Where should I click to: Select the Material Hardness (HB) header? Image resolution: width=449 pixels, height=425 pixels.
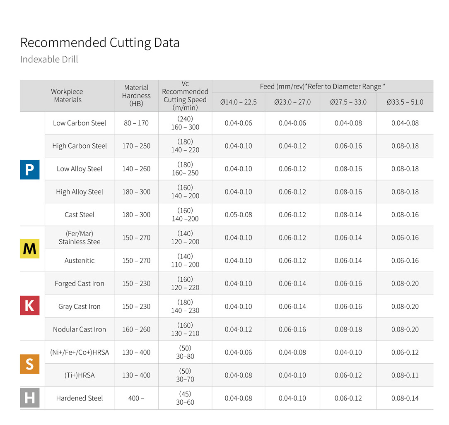[x=136, y=96]
